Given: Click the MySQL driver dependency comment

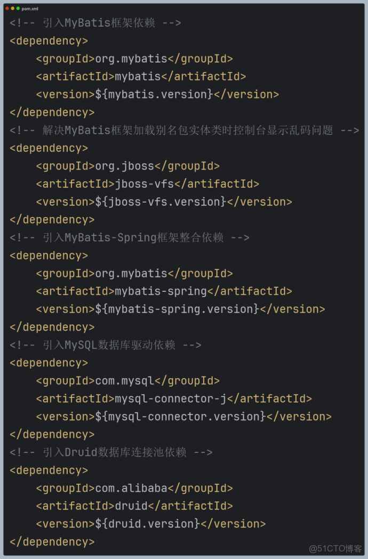Looking at the screenshot, I should pyautogui.click(x=106, y=345).
